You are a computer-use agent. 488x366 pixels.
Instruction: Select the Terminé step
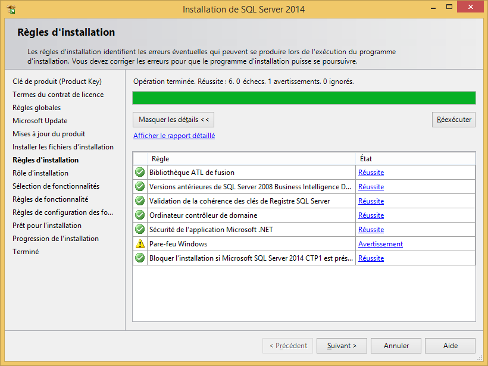(x=26, y=252)
